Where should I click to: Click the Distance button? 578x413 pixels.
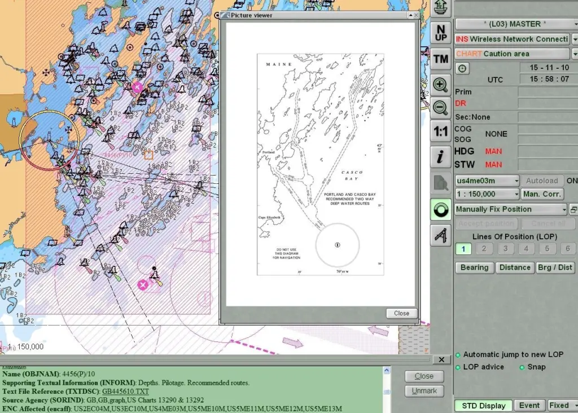pos(515,267)
